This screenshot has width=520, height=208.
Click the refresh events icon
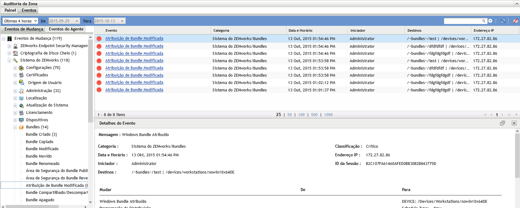[503, 21]
